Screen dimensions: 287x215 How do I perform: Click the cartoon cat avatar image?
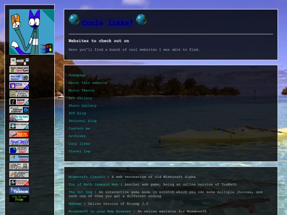pos(32,32)
